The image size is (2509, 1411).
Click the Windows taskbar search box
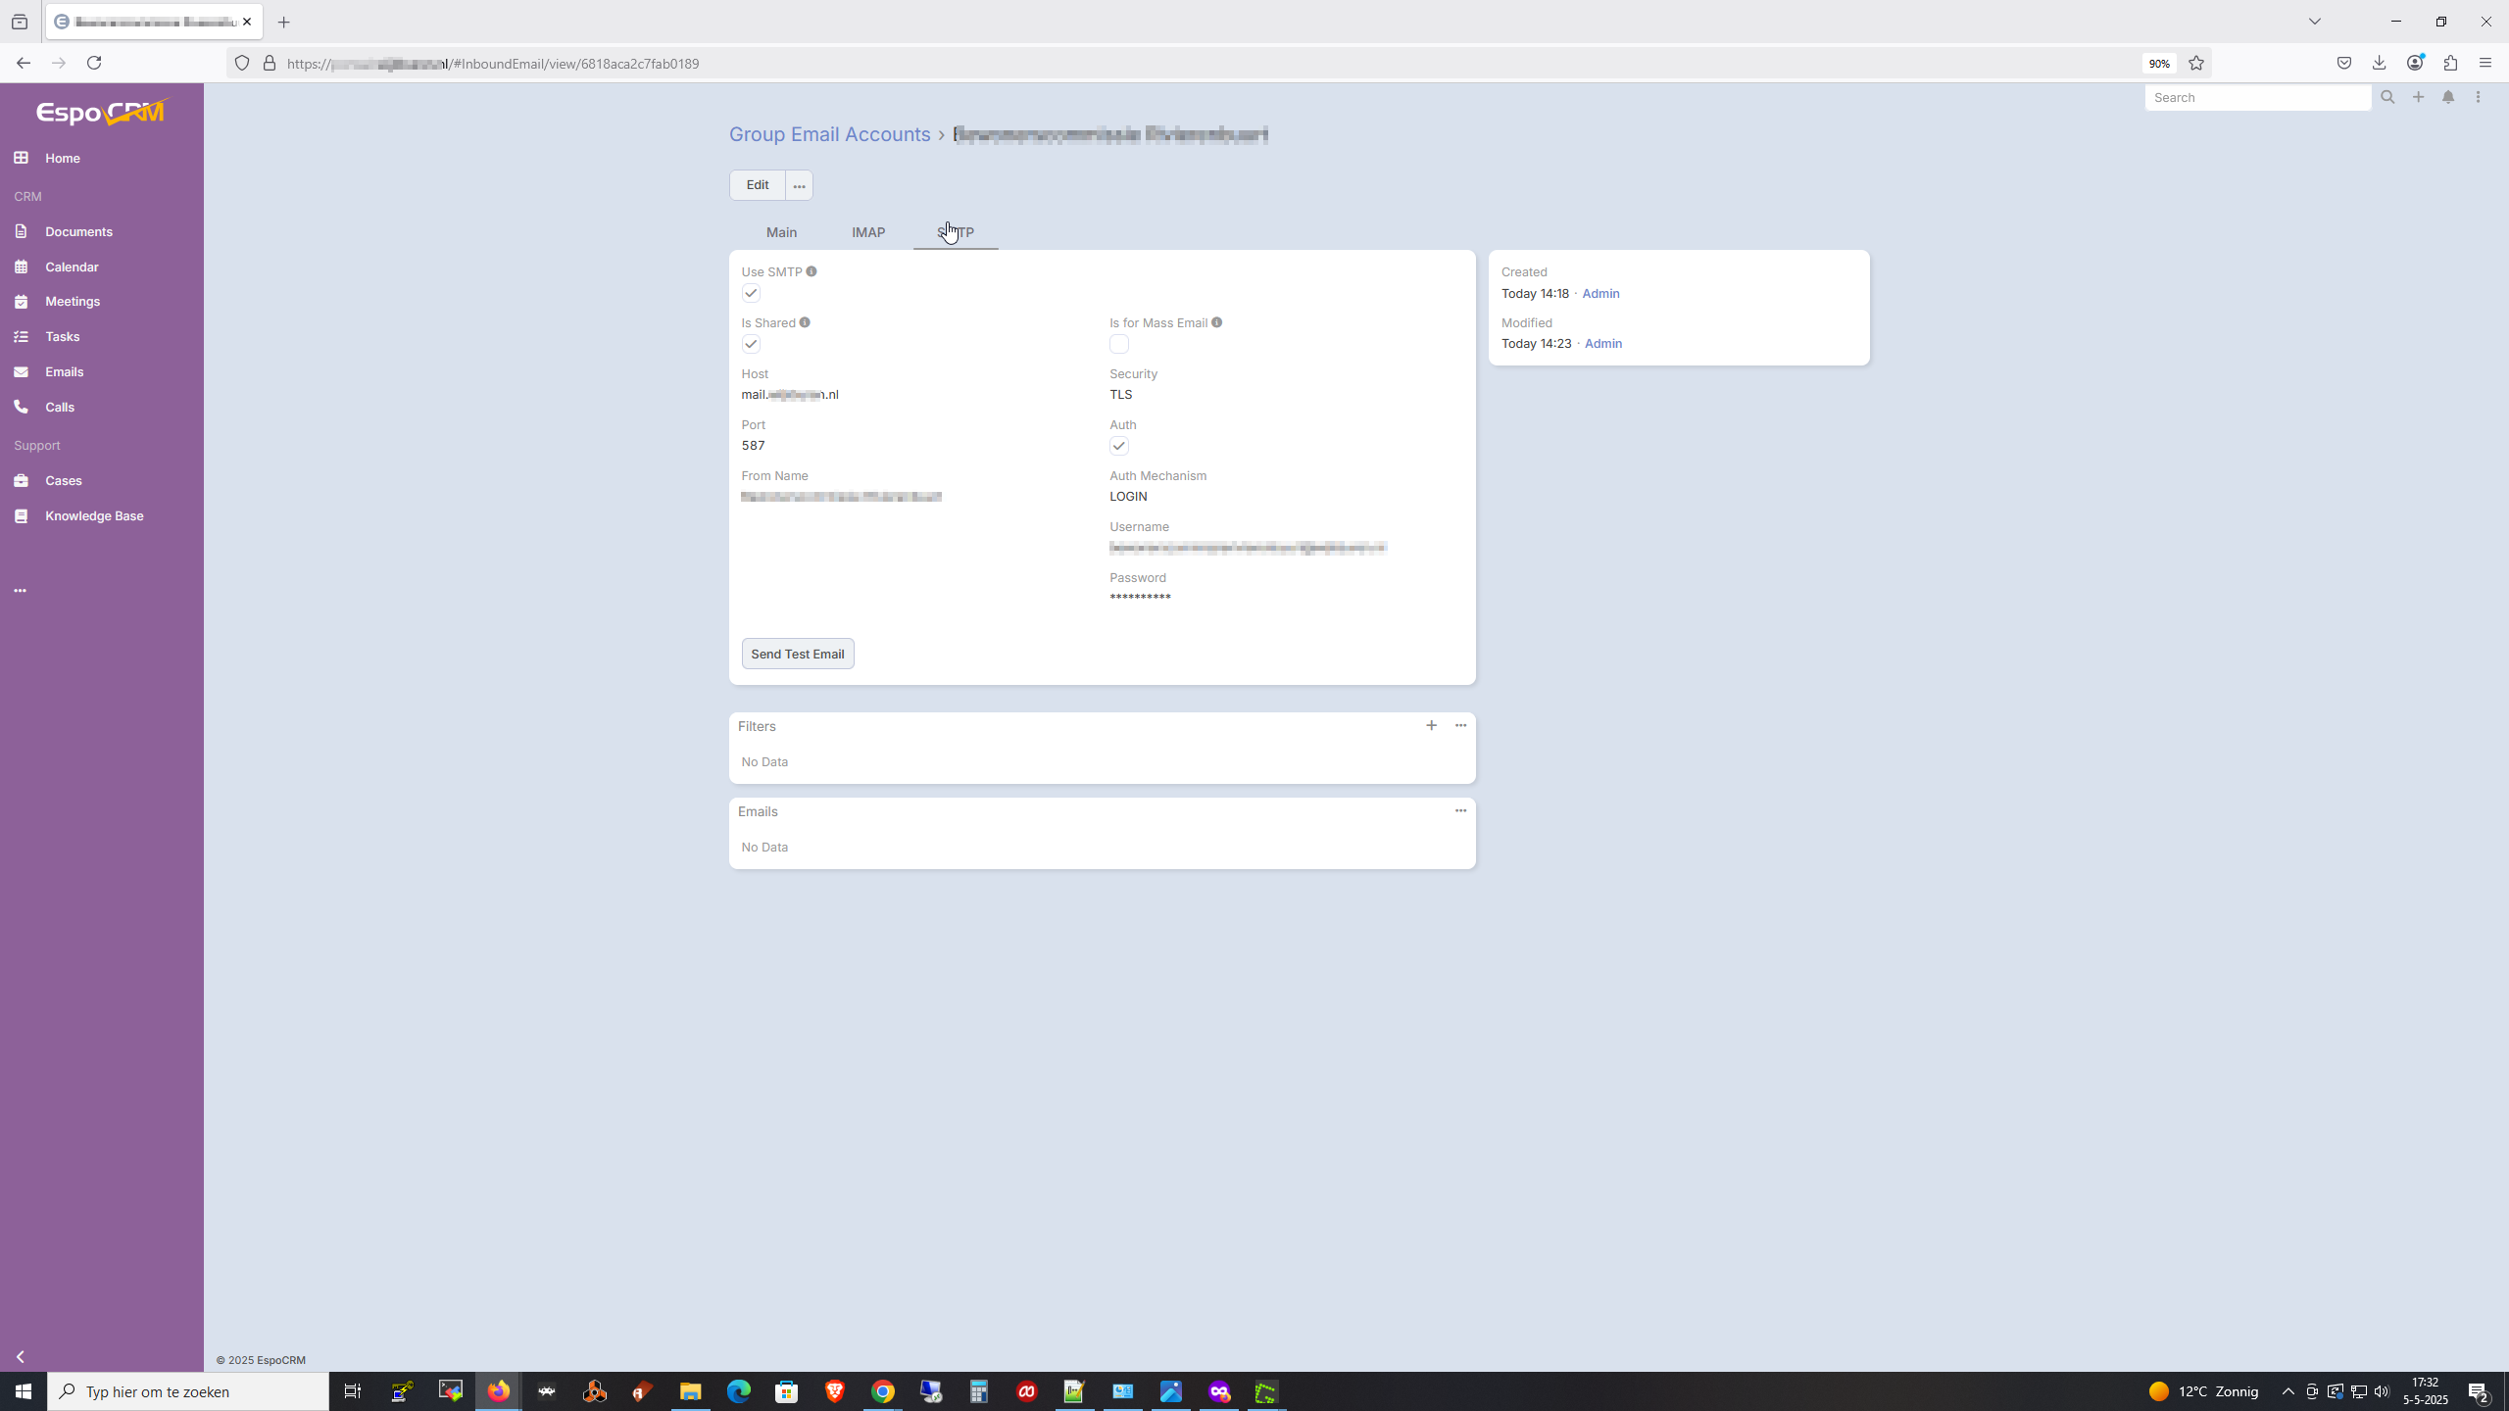pyautogui.click(x=188, y=1391)
